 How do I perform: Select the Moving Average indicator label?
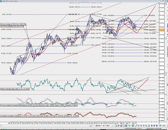[x=13, y=24]
